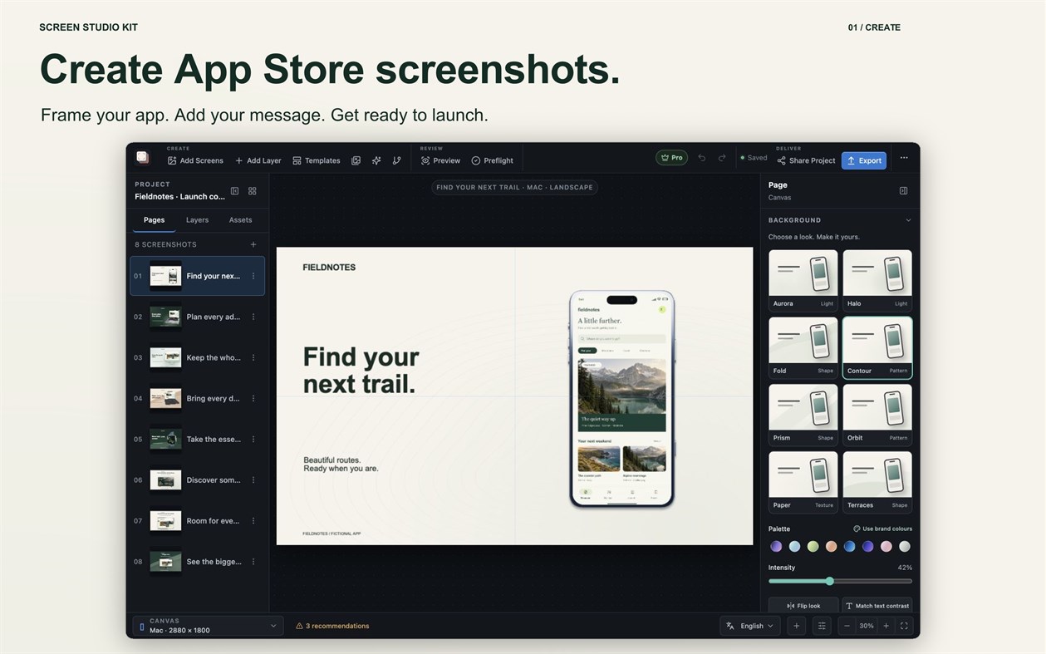Click the Flip look button
Screen dimensions: 1046x654
pyautogui.click(x=803, y=606)
